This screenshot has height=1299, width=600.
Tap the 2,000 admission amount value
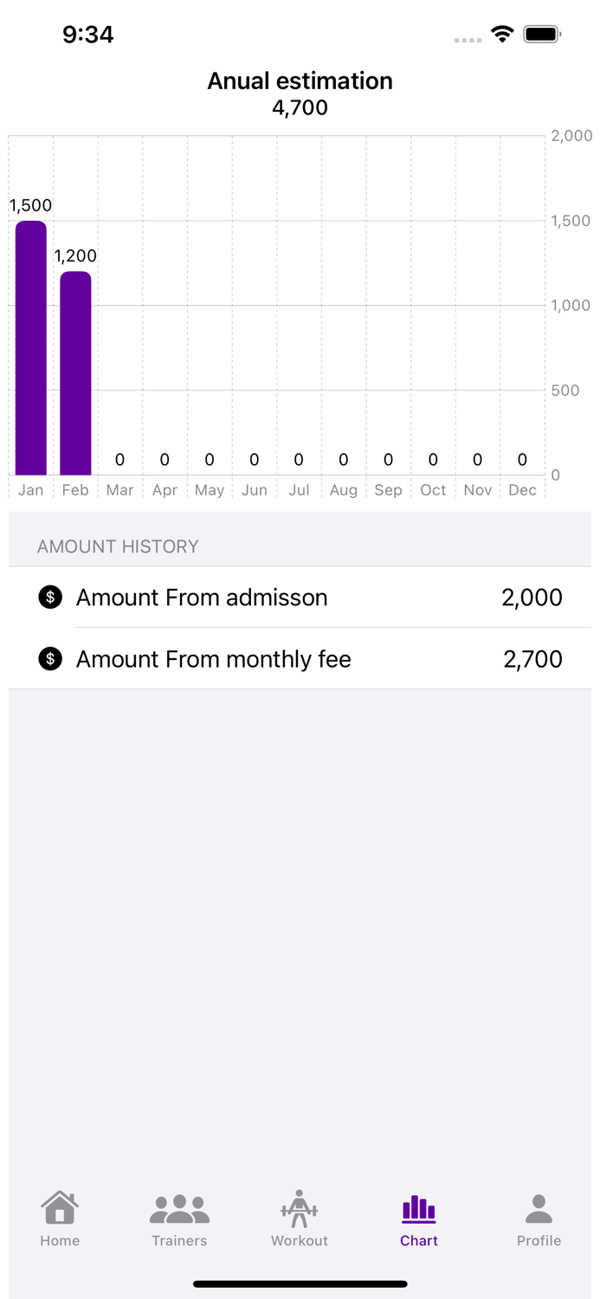(532, 597)
